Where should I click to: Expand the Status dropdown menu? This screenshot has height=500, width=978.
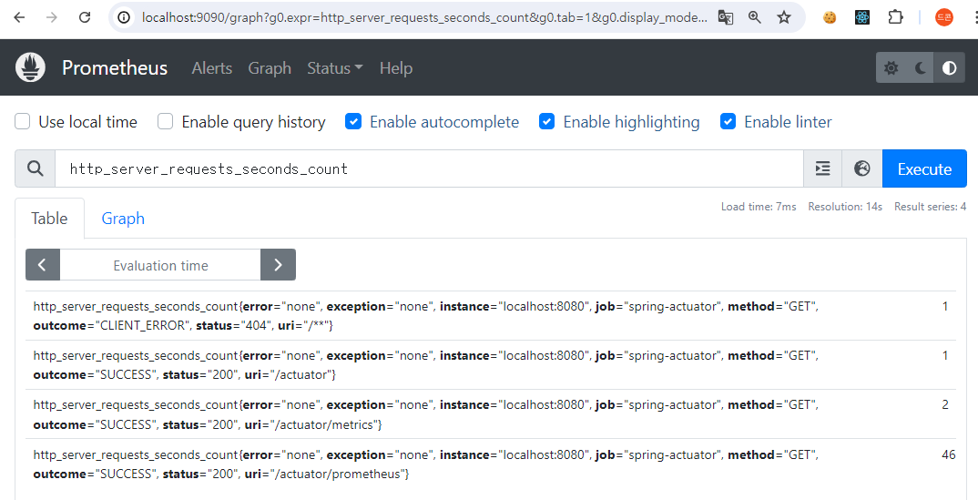pos(335,68)
